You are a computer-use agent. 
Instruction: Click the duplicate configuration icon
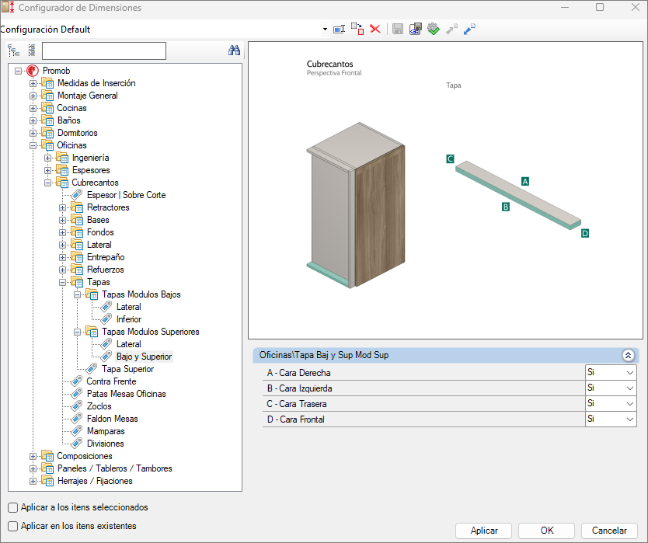[x=357, y=29]
